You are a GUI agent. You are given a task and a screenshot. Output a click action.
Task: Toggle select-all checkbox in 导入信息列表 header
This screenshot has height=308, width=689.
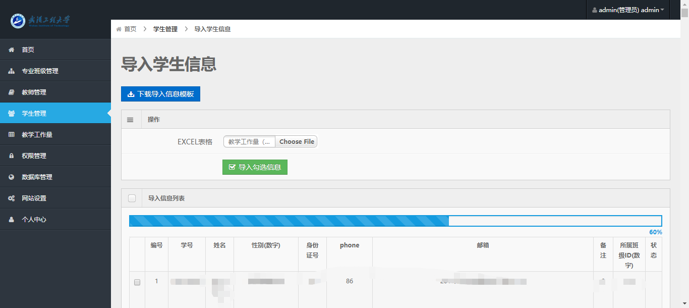(x=132, y=198)
